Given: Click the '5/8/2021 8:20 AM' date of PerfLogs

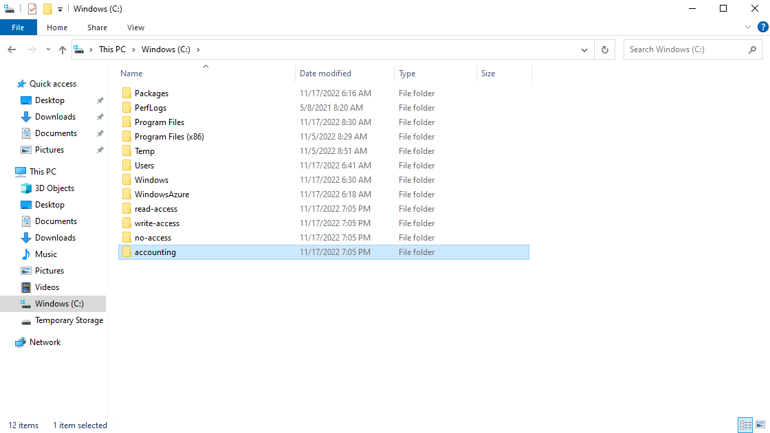Looking at the screenshot, I should pyautogui.click(x=331, y=107).
